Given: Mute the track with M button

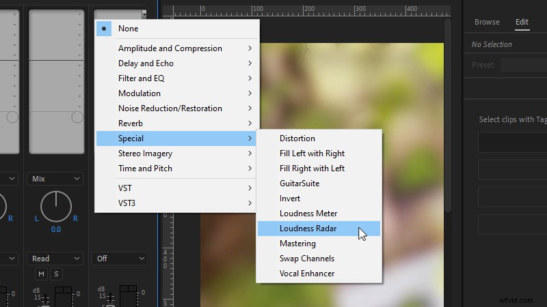Looking at the screenshot, I should pyautogui.click(x=41, y=274).
